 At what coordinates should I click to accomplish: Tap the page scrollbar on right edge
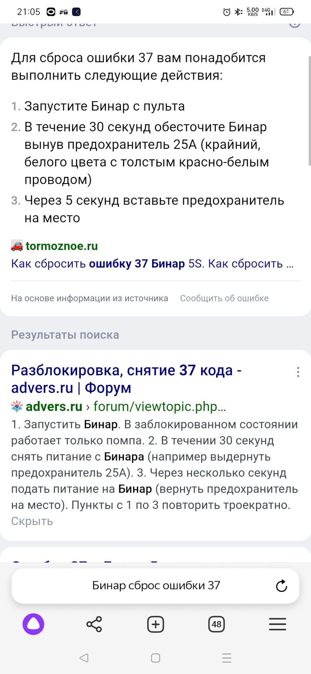309,111
